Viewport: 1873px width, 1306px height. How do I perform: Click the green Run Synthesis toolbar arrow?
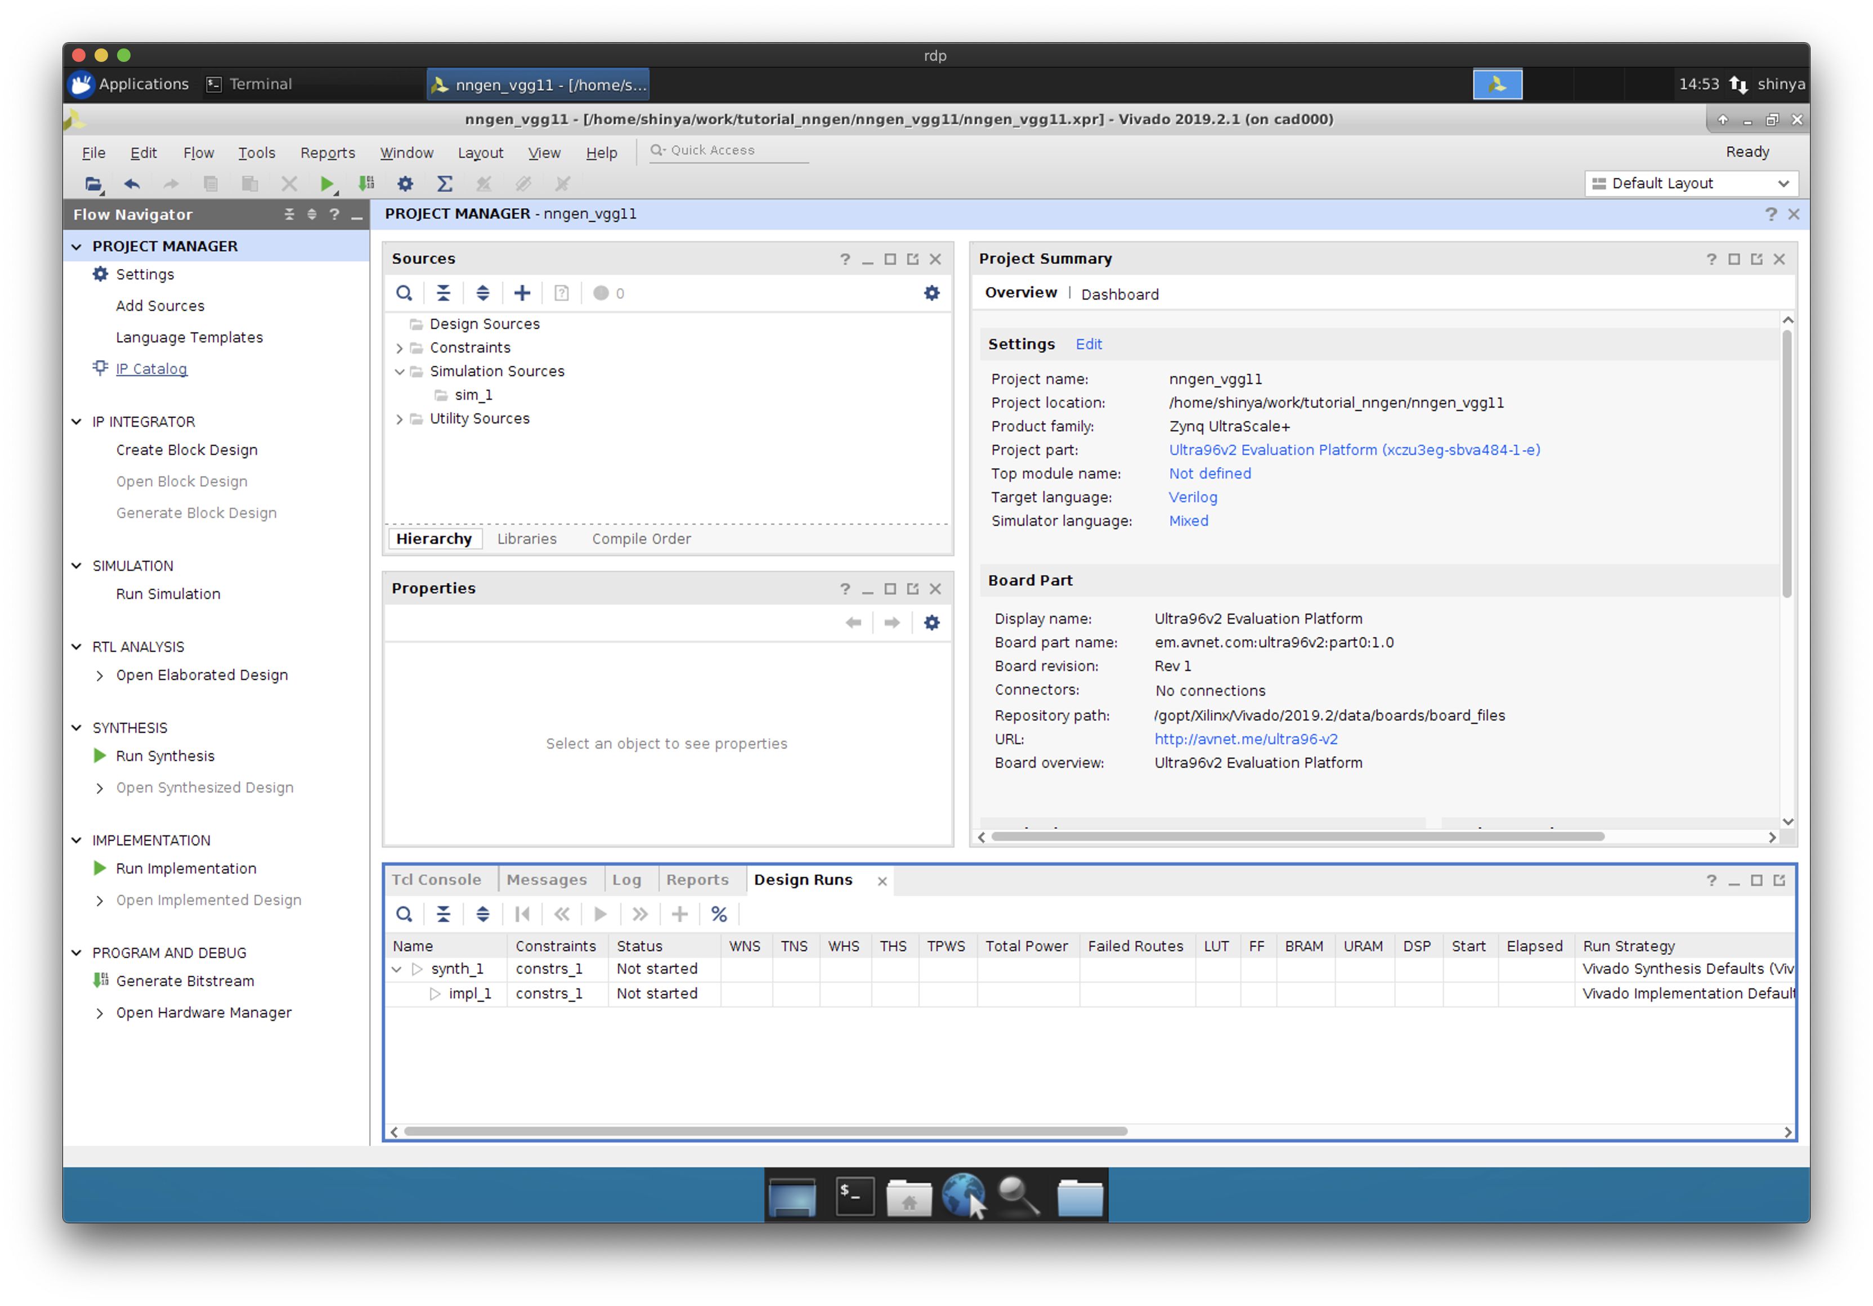pos(326,184)
